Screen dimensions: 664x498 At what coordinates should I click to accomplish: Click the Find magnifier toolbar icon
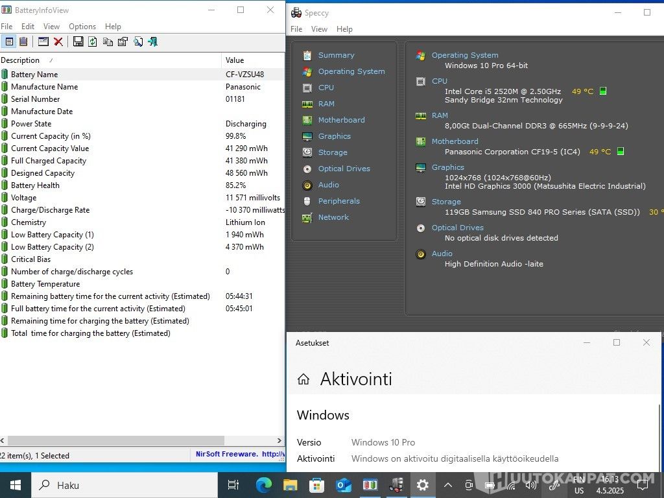tap(138, 41)
